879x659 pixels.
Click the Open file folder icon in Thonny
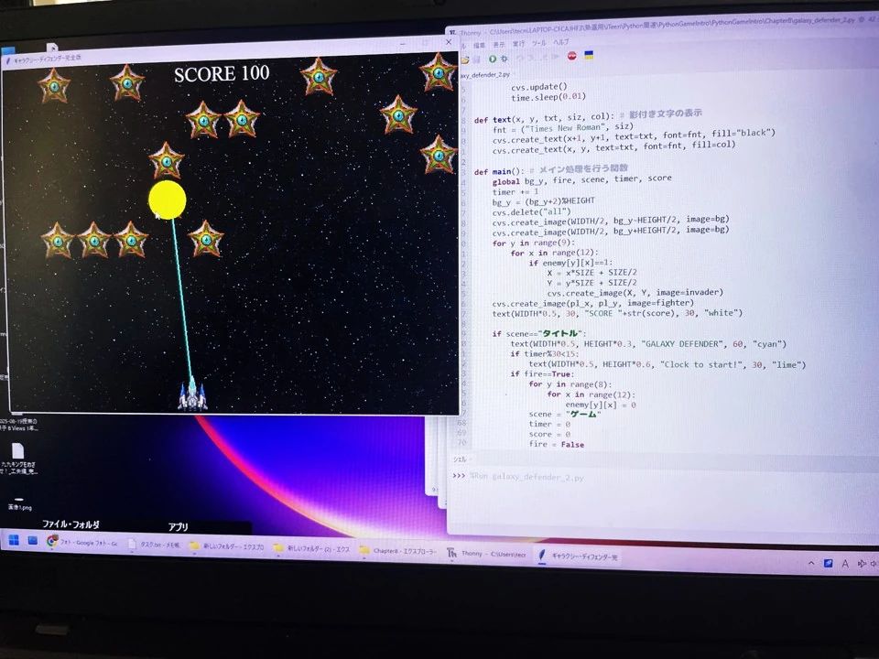464,59
